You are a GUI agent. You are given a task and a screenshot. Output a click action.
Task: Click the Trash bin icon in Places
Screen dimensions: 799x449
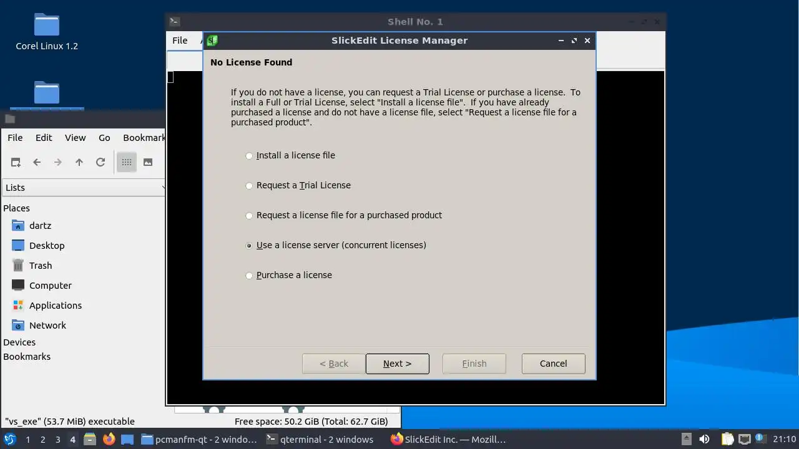tap(18, 266)
